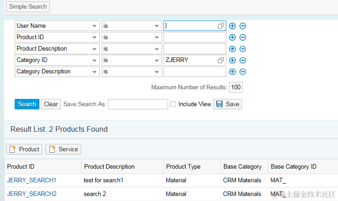The height and width of the screenshot is (201, 338).
Task: Open value help for ZJERRY category field
Action: [221, 60]
